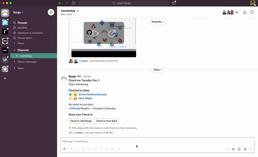Send message with arrow icon
258x157 pixels.
(251, 149)
